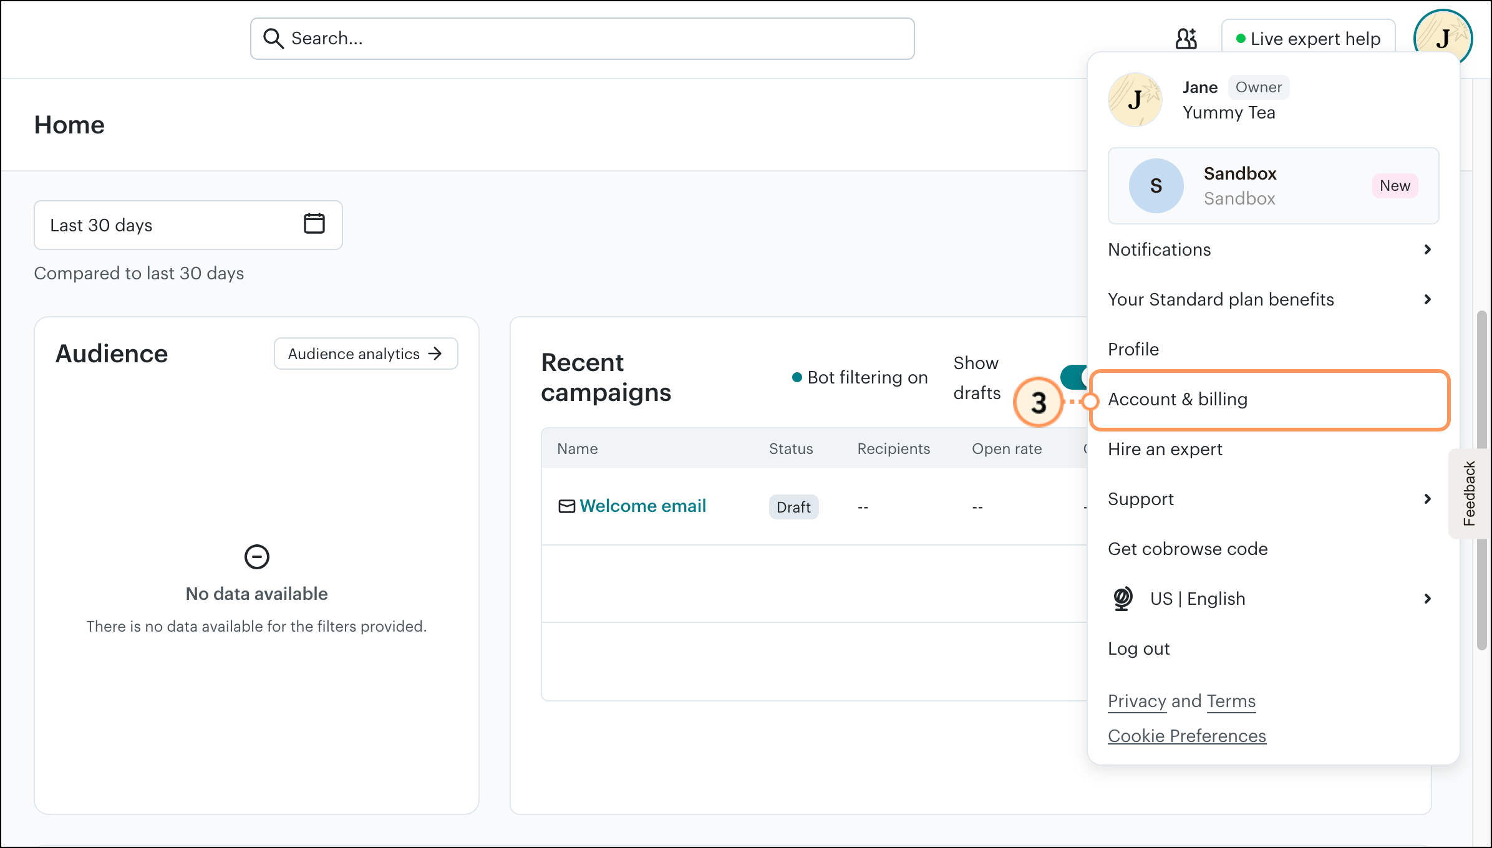Click the Audience analytics button
Screen dimensions: 1492x848
pyautogui.click(x=366, y=354)
